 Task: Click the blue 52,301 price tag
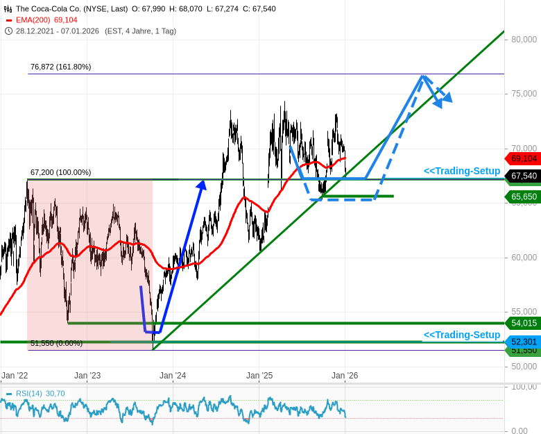coord(524,342)
